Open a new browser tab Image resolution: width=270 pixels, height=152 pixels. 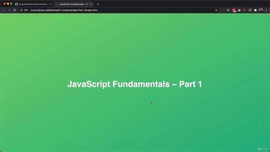click(x=97, y=4)
